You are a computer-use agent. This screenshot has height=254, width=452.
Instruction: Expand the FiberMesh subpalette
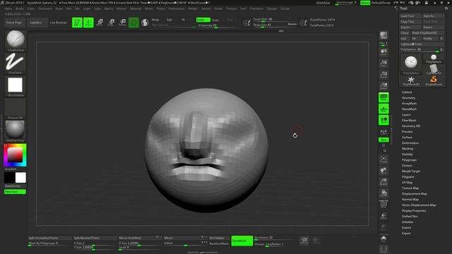tap(409, 121)
